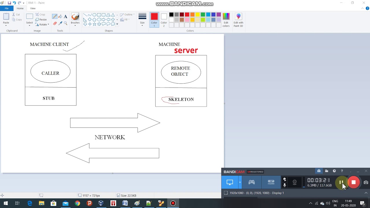
Task: Select the Magnifier tool
Action: [x=66, y=23]
